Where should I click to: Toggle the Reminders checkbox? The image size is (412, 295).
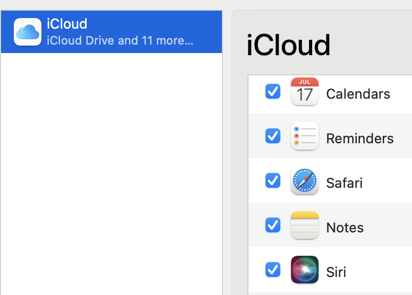[x=273, y=136]
